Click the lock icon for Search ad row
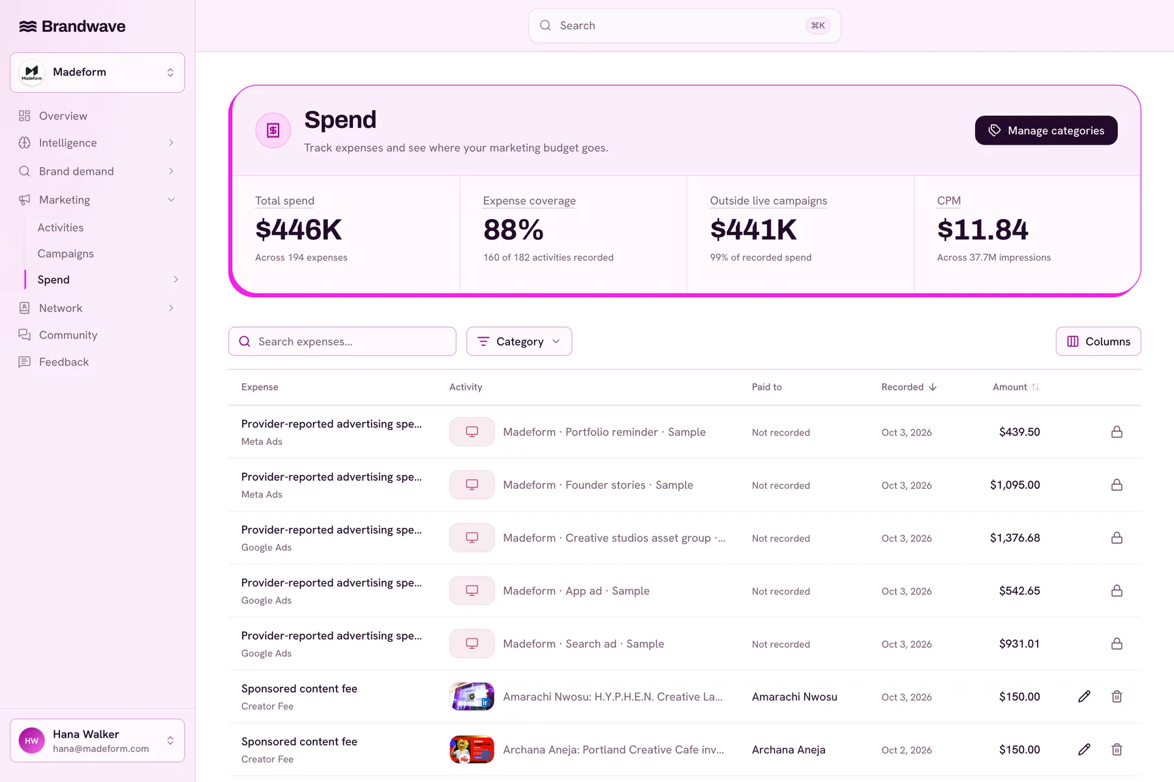 coord(1117,644)
